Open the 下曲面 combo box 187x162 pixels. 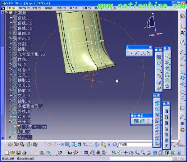(135, 144)
